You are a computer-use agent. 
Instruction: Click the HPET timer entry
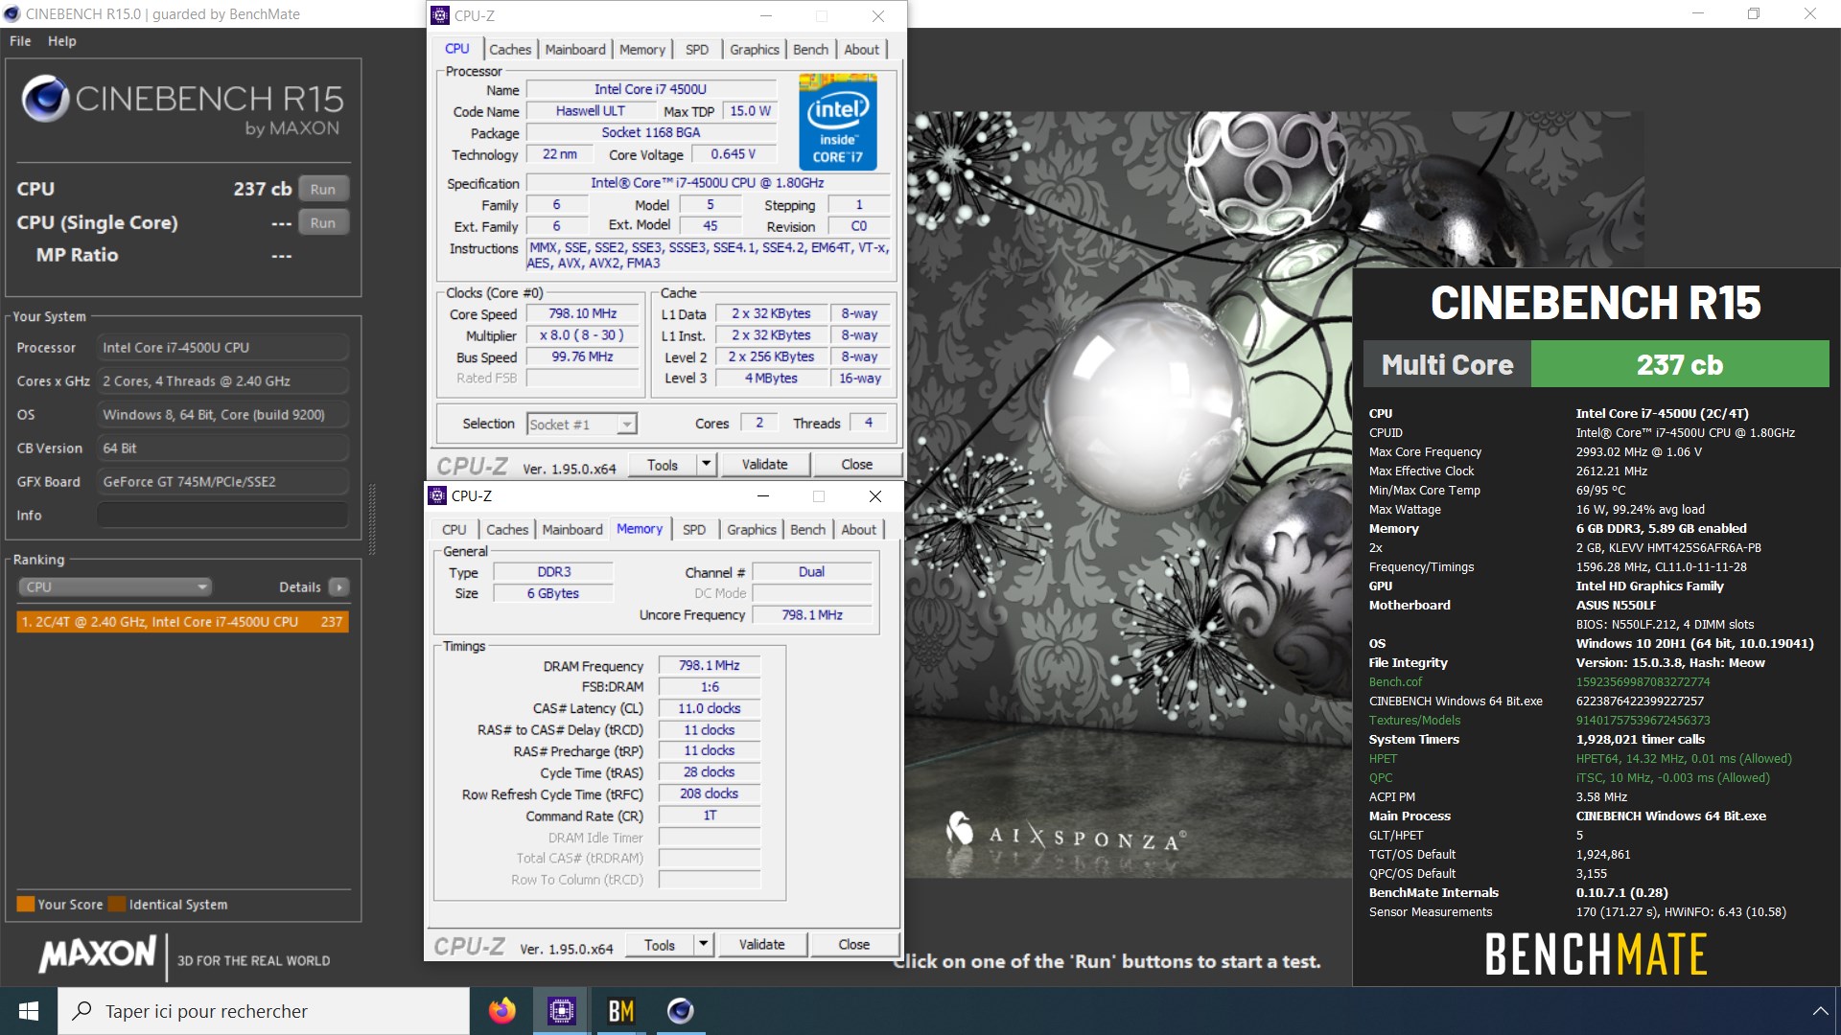click(x=1383, y=759)
